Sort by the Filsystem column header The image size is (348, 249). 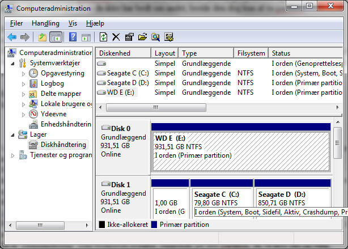click(x=251, y=53)
